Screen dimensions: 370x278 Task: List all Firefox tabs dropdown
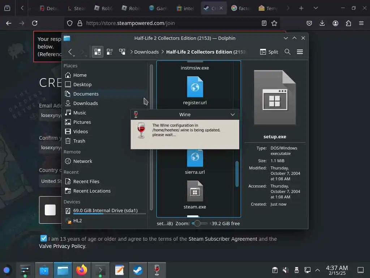point(316,8)
